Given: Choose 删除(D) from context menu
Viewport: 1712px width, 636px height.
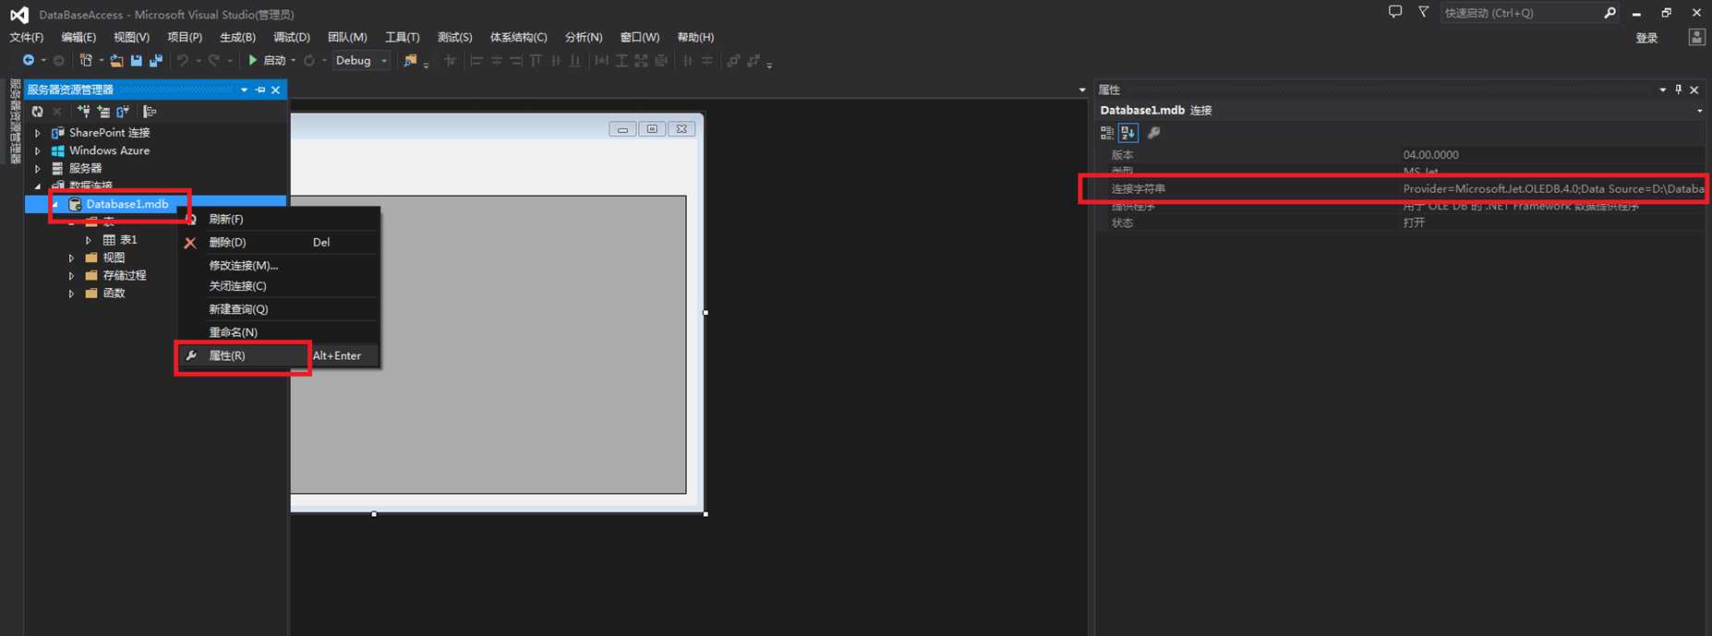Looking at the screenshot, I should (x=279, y=243).
